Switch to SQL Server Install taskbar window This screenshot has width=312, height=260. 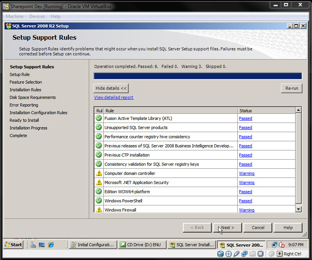pos(192,245)
